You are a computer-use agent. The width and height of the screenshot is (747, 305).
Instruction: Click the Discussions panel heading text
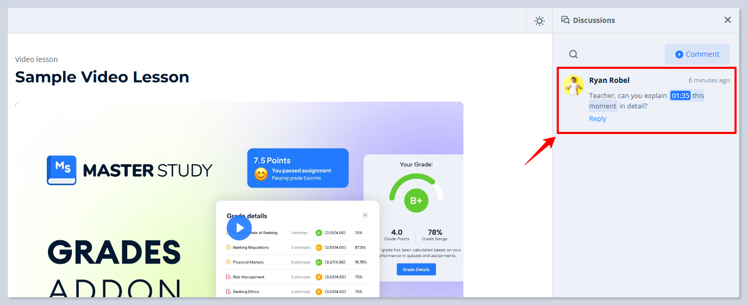594,20
